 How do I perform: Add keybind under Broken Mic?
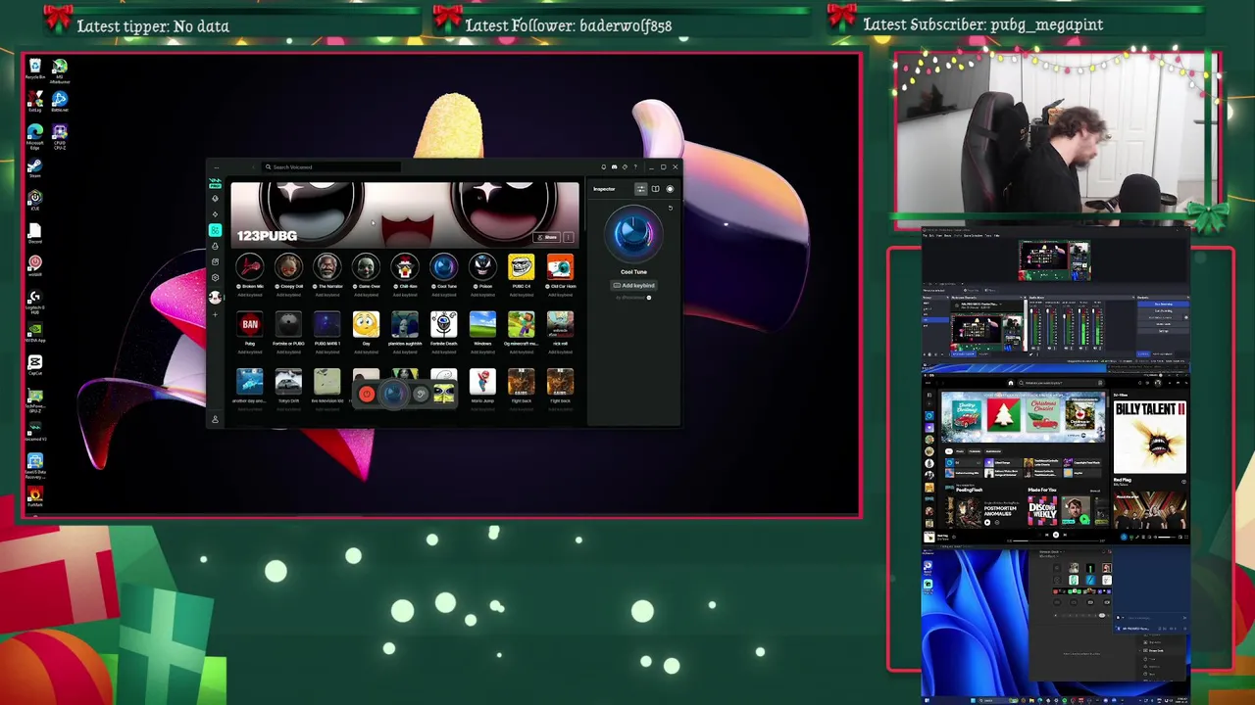(x=250, y=295)
